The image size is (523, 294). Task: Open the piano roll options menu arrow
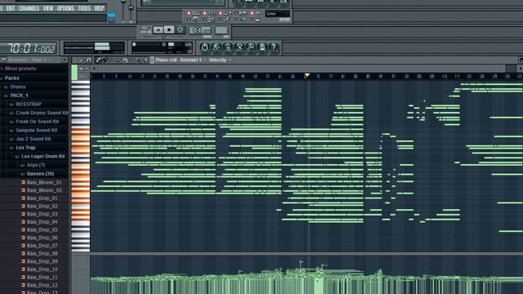point(75,60)
